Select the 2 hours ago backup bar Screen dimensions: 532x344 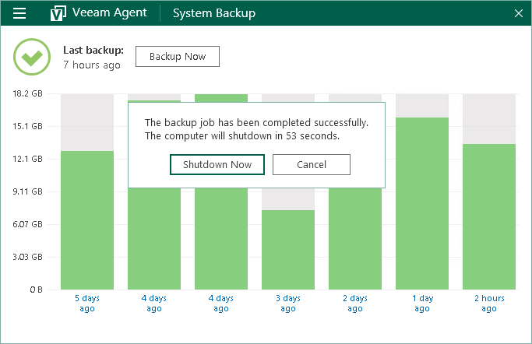[x=489, y=217]
